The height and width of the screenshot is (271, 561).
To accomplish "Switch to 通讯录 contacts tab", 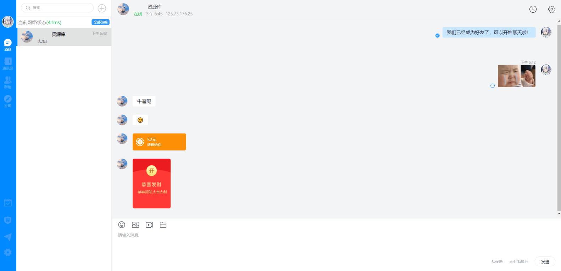I will coord(8,64).
